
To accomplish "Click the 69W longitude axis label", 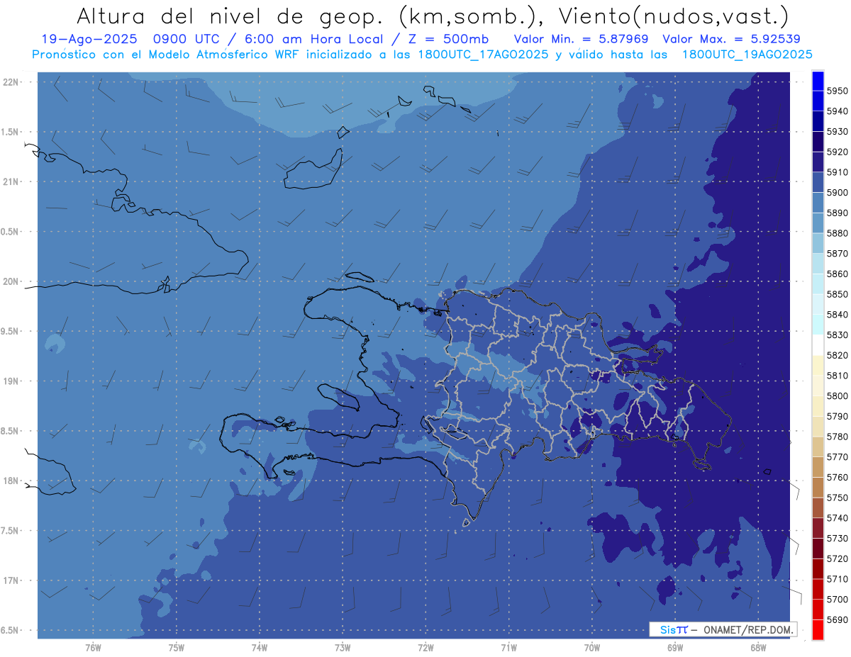I will [675, 648].
